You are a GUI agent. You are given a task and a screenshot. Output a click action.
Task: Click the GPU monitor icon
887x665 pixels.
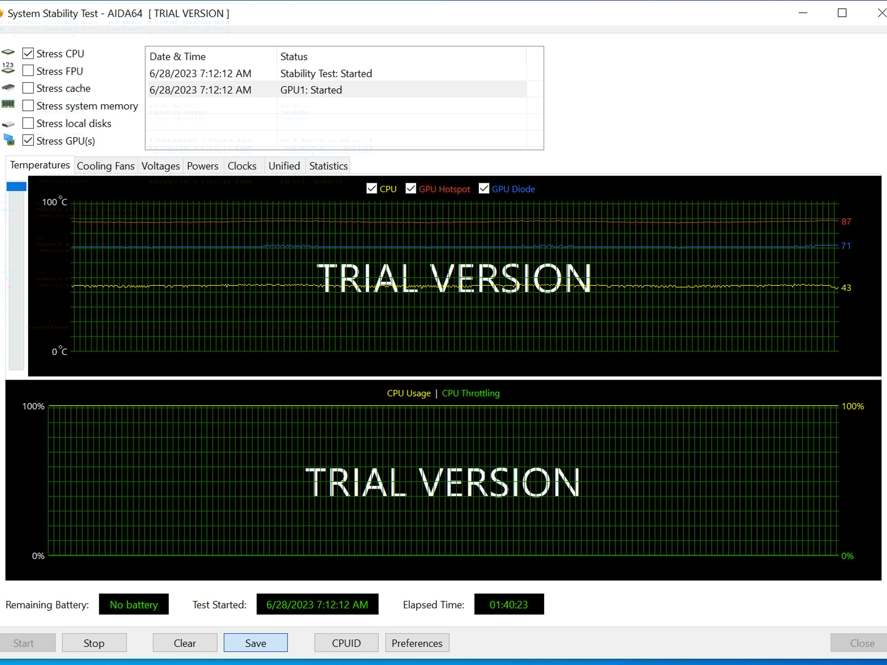click(9, 140)
